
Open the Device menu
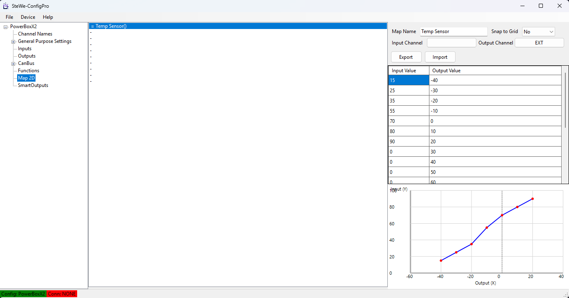[x=28, y=17]
